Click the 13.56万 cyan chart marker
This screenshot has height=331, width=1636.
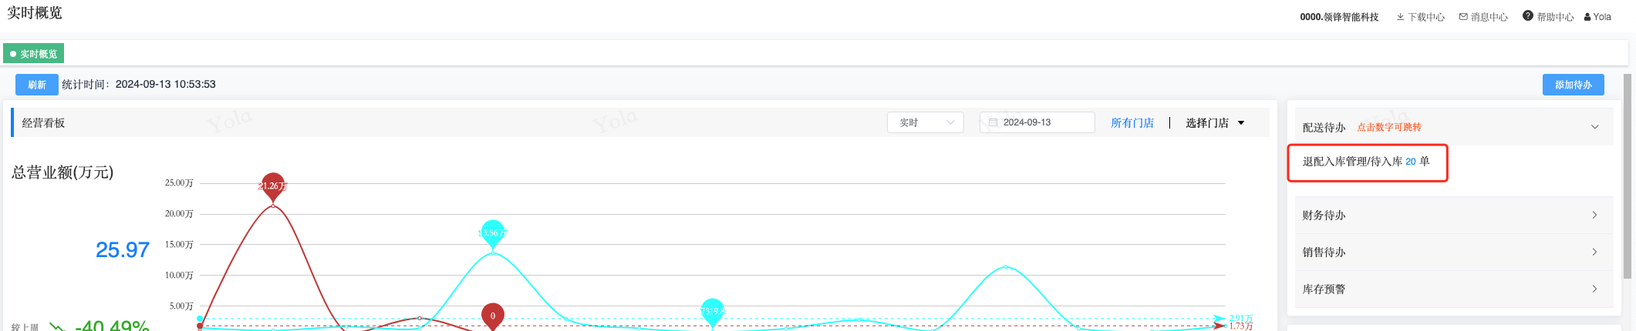493,233
